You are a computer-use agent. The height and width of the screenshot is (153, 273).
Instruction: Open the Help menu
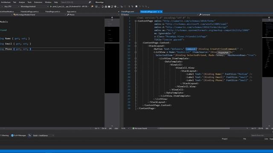coord(56,2)
